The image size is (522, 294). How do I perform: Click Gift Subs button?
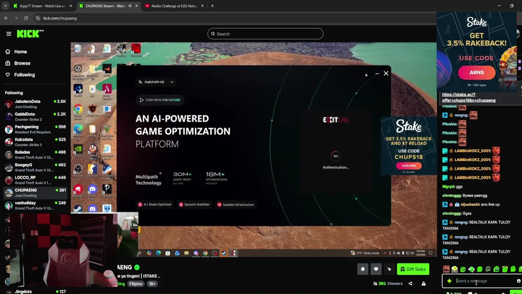pyautogui.click(x=413, y=269)
